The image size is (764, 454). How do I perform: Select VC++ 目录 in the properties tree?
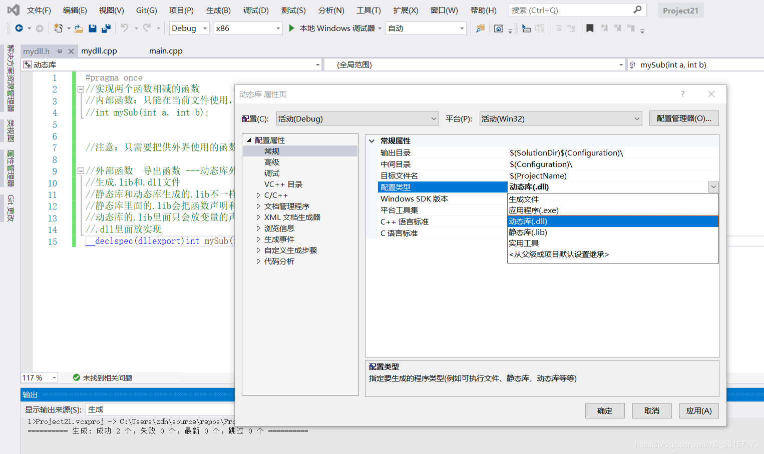[283, 184]
